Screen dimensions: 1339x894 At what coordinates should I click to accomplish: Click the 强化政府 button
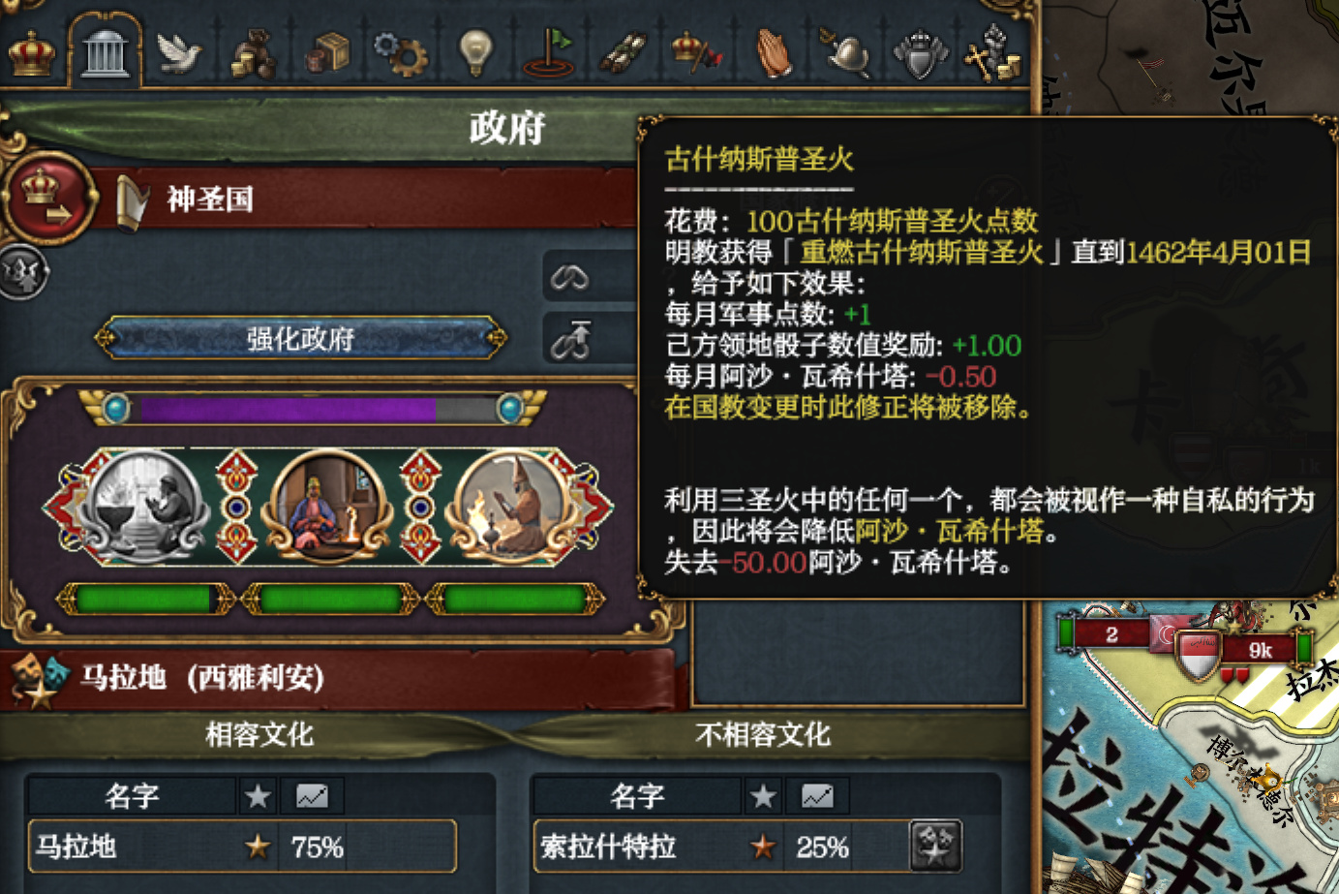300,339
